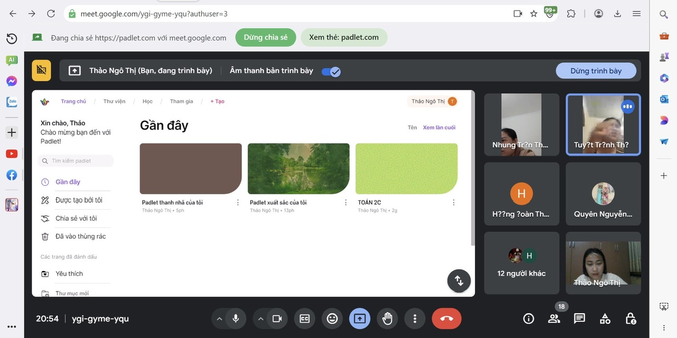Screen dimensions: 677x338
Task: Open options menu for TOÁN 2C padlet
Action: coord(453,202)
